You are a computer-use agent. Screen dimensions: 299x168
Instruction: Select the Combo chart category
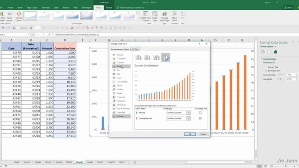click(121, 116)
